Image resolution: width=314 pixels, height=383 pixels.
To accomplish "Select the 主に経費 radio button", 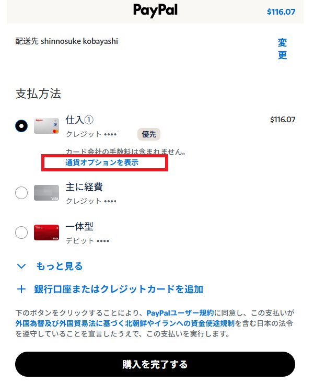I will click(21, 193).
